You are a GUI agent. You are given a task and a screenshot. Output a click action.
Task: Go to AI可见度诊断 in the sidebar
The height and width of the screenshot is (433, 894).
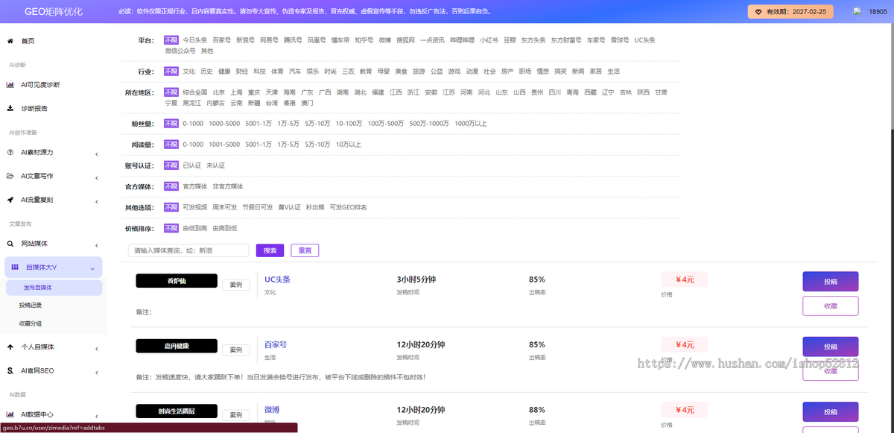tap(40, 84)
